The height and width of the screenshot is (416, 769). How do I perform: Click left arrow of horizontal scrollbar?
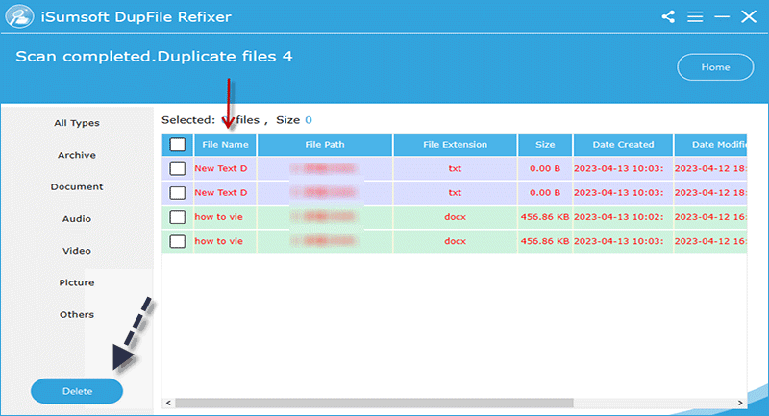[168, 403]
